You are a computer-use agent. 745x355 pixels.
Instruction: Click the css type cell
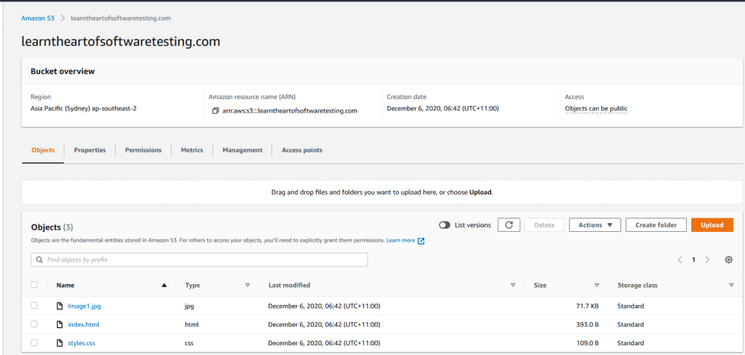click(189, 342)
